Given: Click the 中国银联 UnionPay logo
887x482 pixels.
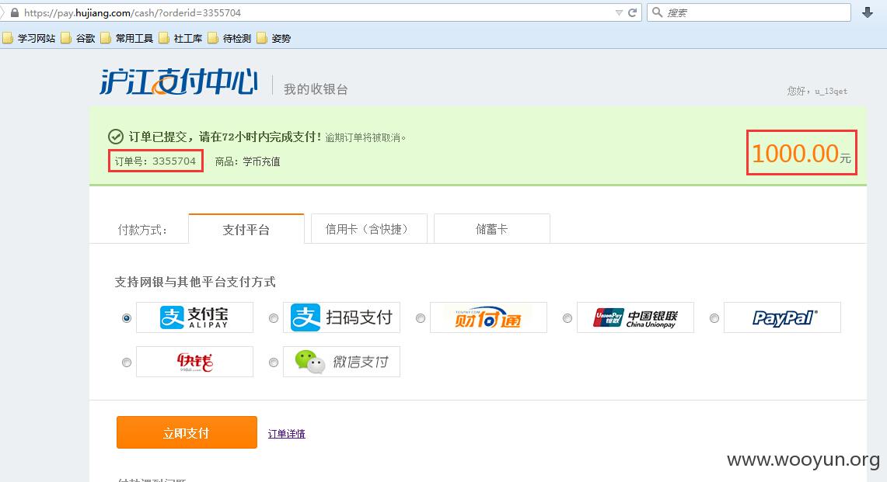Looking at the screenshot, I should pyautogui.click(x=635, y=317).
